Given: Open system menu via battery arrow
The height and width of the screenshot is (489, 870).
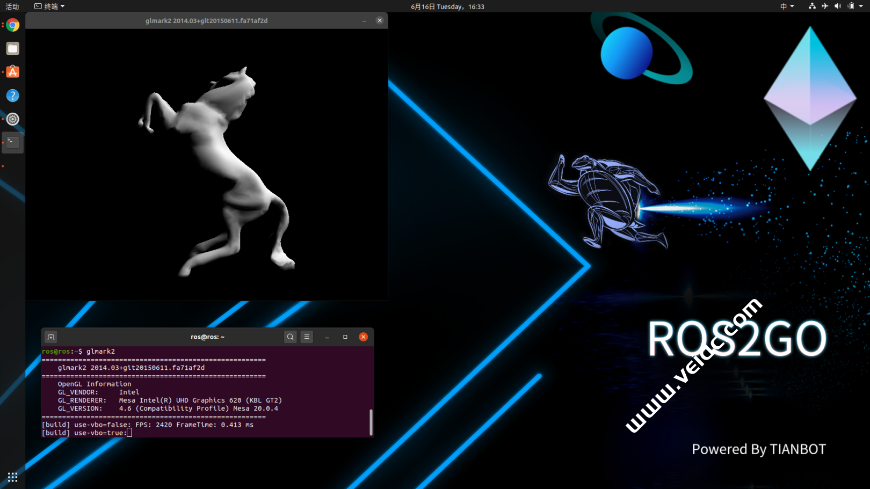Looking at the screenshot, I should tap(861, 6).
